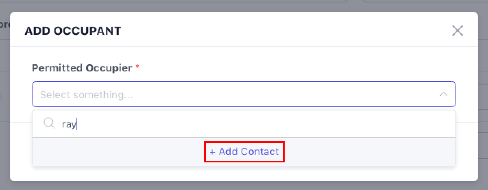Click the 'Permitted Occupier' field label
The height and width of the screenshot is (190, 488).
82,68
